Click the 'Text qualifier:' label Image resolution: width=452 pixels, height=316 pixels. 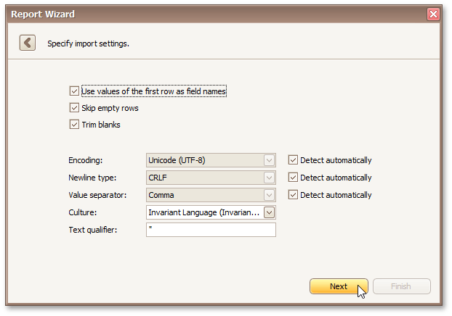[92, 230]
